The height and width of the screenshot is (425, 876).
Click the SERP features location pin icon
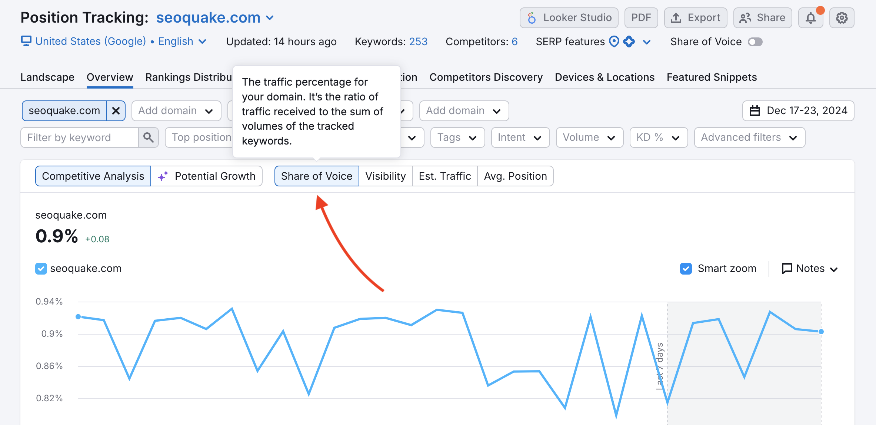point(614,41)
